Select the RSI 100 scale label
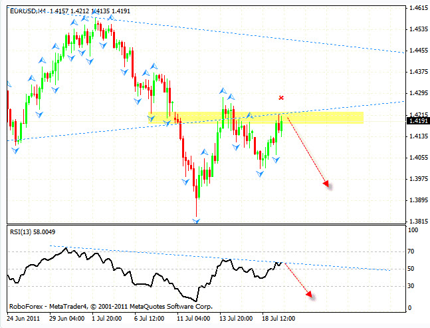The height and width of the screenshot is (328, 430). (x=413, y=230)
